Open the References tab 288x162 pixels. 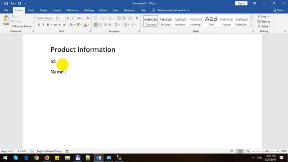pos(72,10)
